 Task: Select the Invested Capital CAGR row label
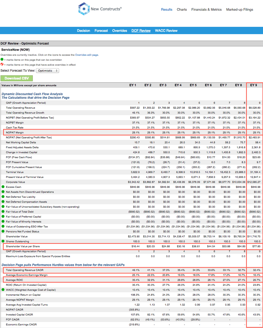(x=20, y=315)
